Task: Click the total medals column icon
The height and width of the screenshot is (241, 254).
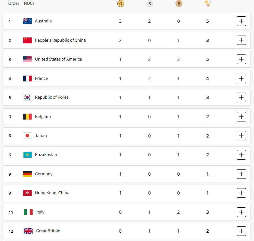Action: click(x=208, y=4)
